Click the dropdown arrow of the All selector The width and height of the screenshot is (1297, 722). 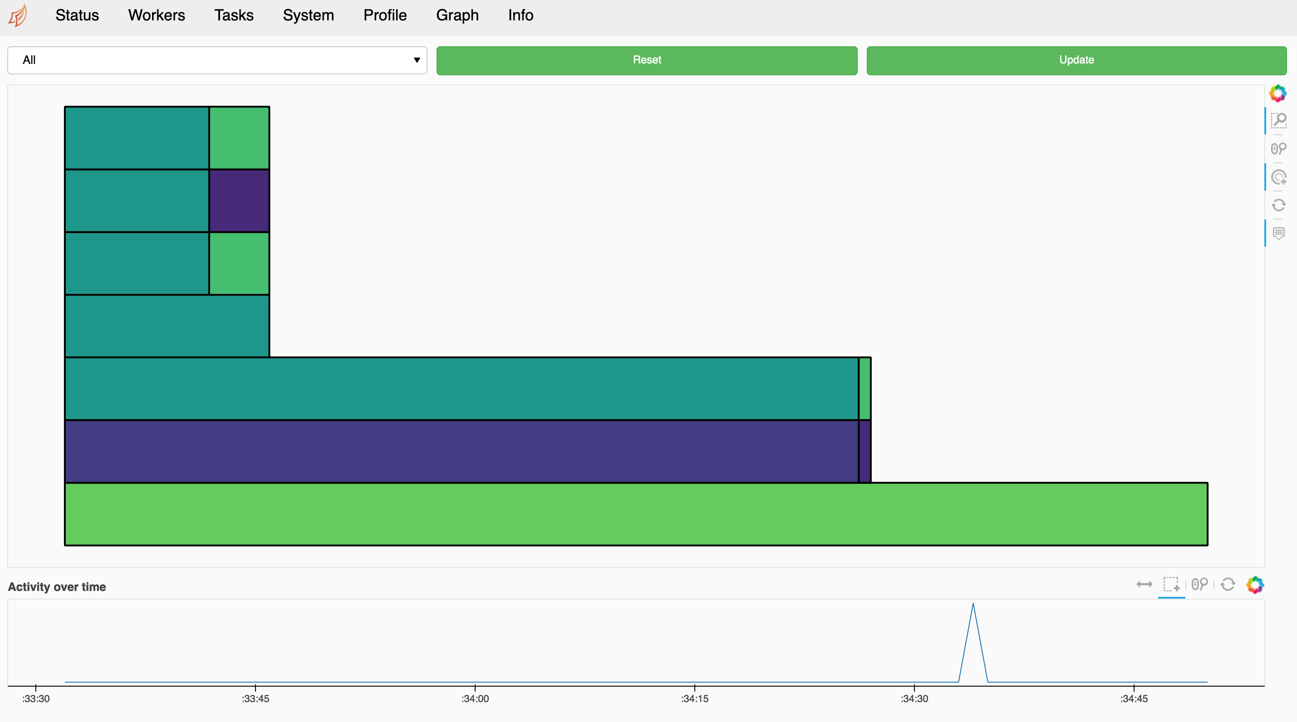417,60
